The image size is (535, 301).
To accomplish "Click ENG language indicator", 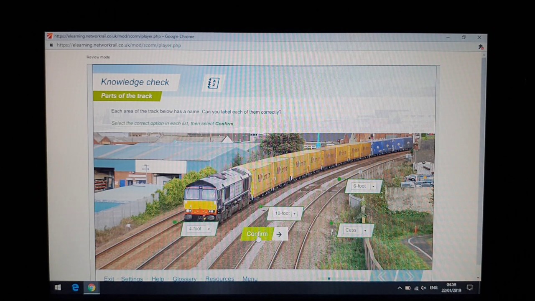I will [433, 288].
